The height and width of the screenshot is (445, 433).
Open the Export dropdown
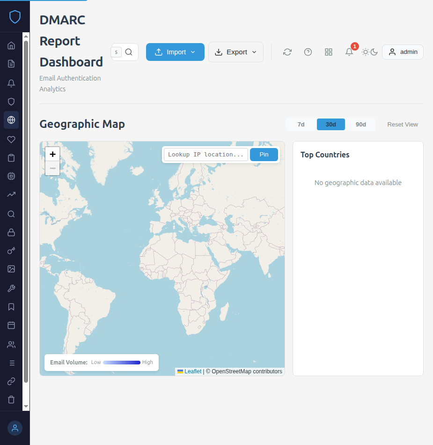(x=235, y=52)
